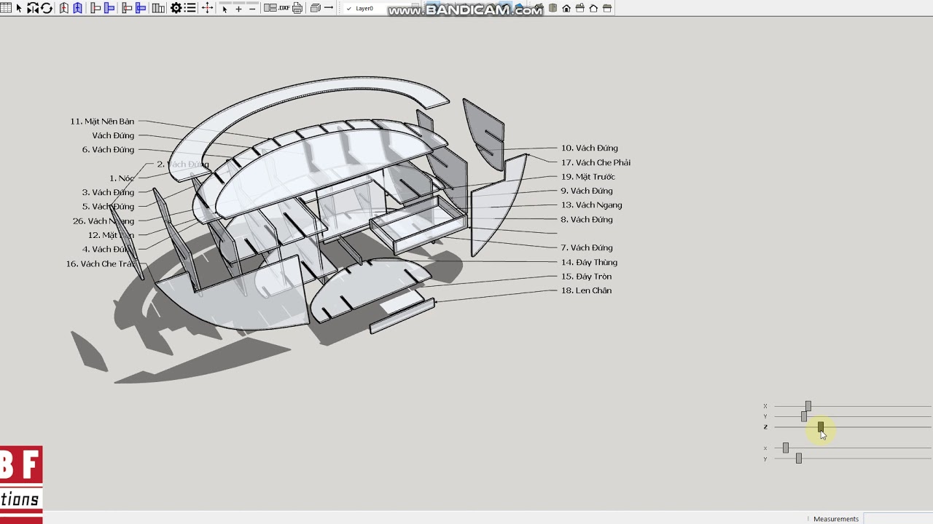Click the solid black house view icon
Viewport: 933px width, 524px height.
point(566,8)
